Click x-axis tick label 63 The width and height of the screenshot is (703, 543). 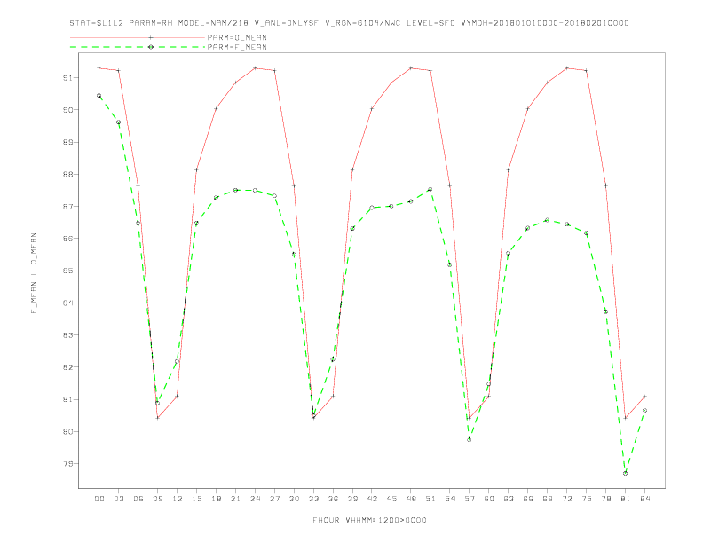(509, 499)
